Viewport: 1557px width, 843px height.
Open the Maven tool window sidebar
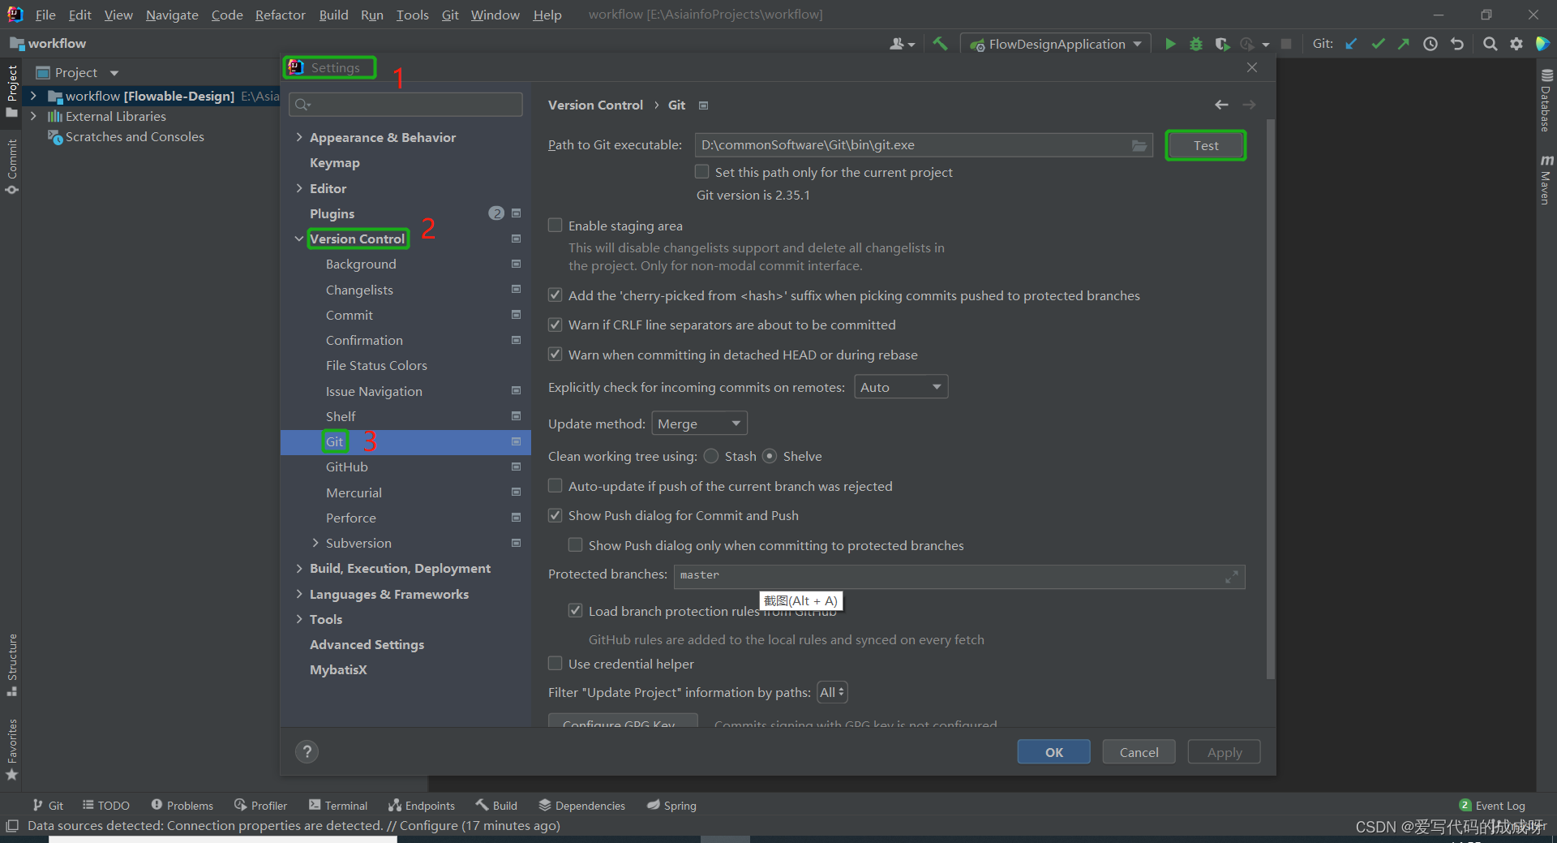click(1546, 180)
